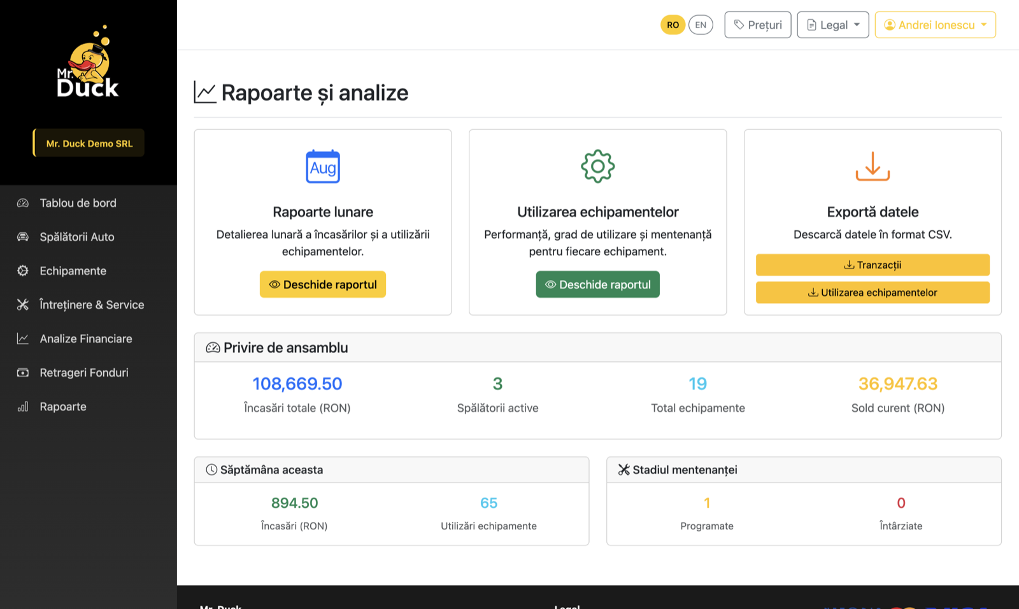Click the Mr. Duck Demo SRL company badge

[89, 143]
